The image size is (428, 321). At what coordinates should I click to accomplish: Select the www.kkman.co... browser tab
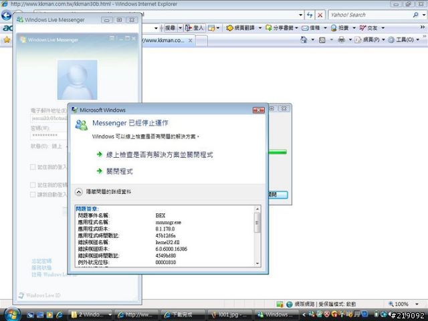click(165, 40)
